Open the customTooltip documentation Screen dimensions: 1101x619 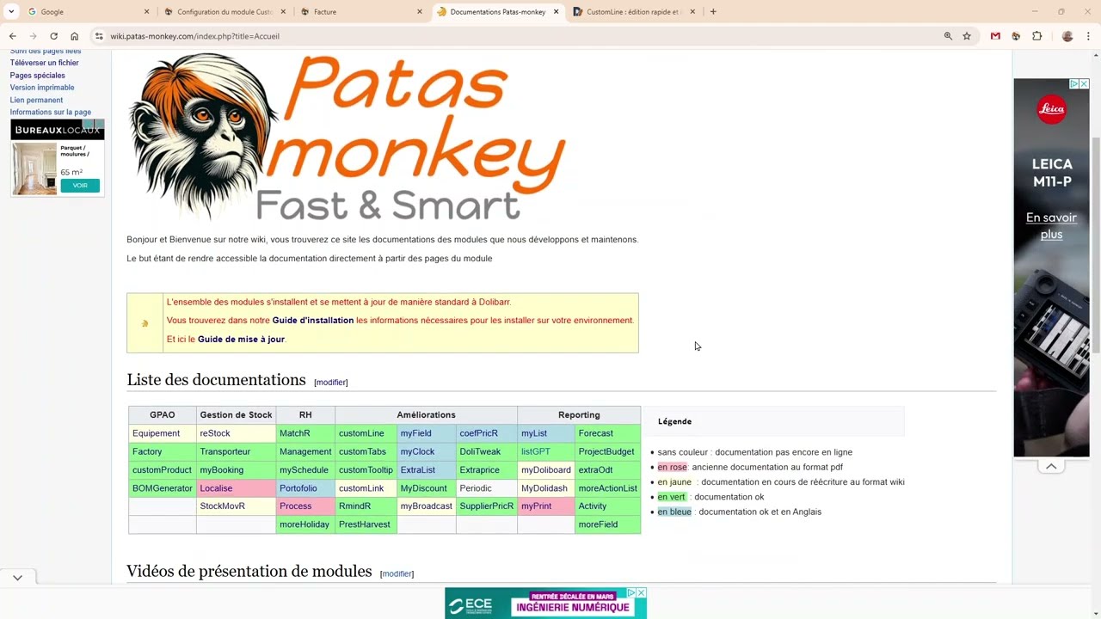[366, 470]
